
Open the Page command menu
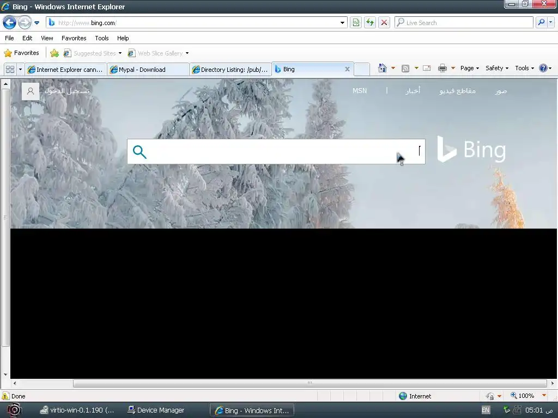[x=469, y=68]
